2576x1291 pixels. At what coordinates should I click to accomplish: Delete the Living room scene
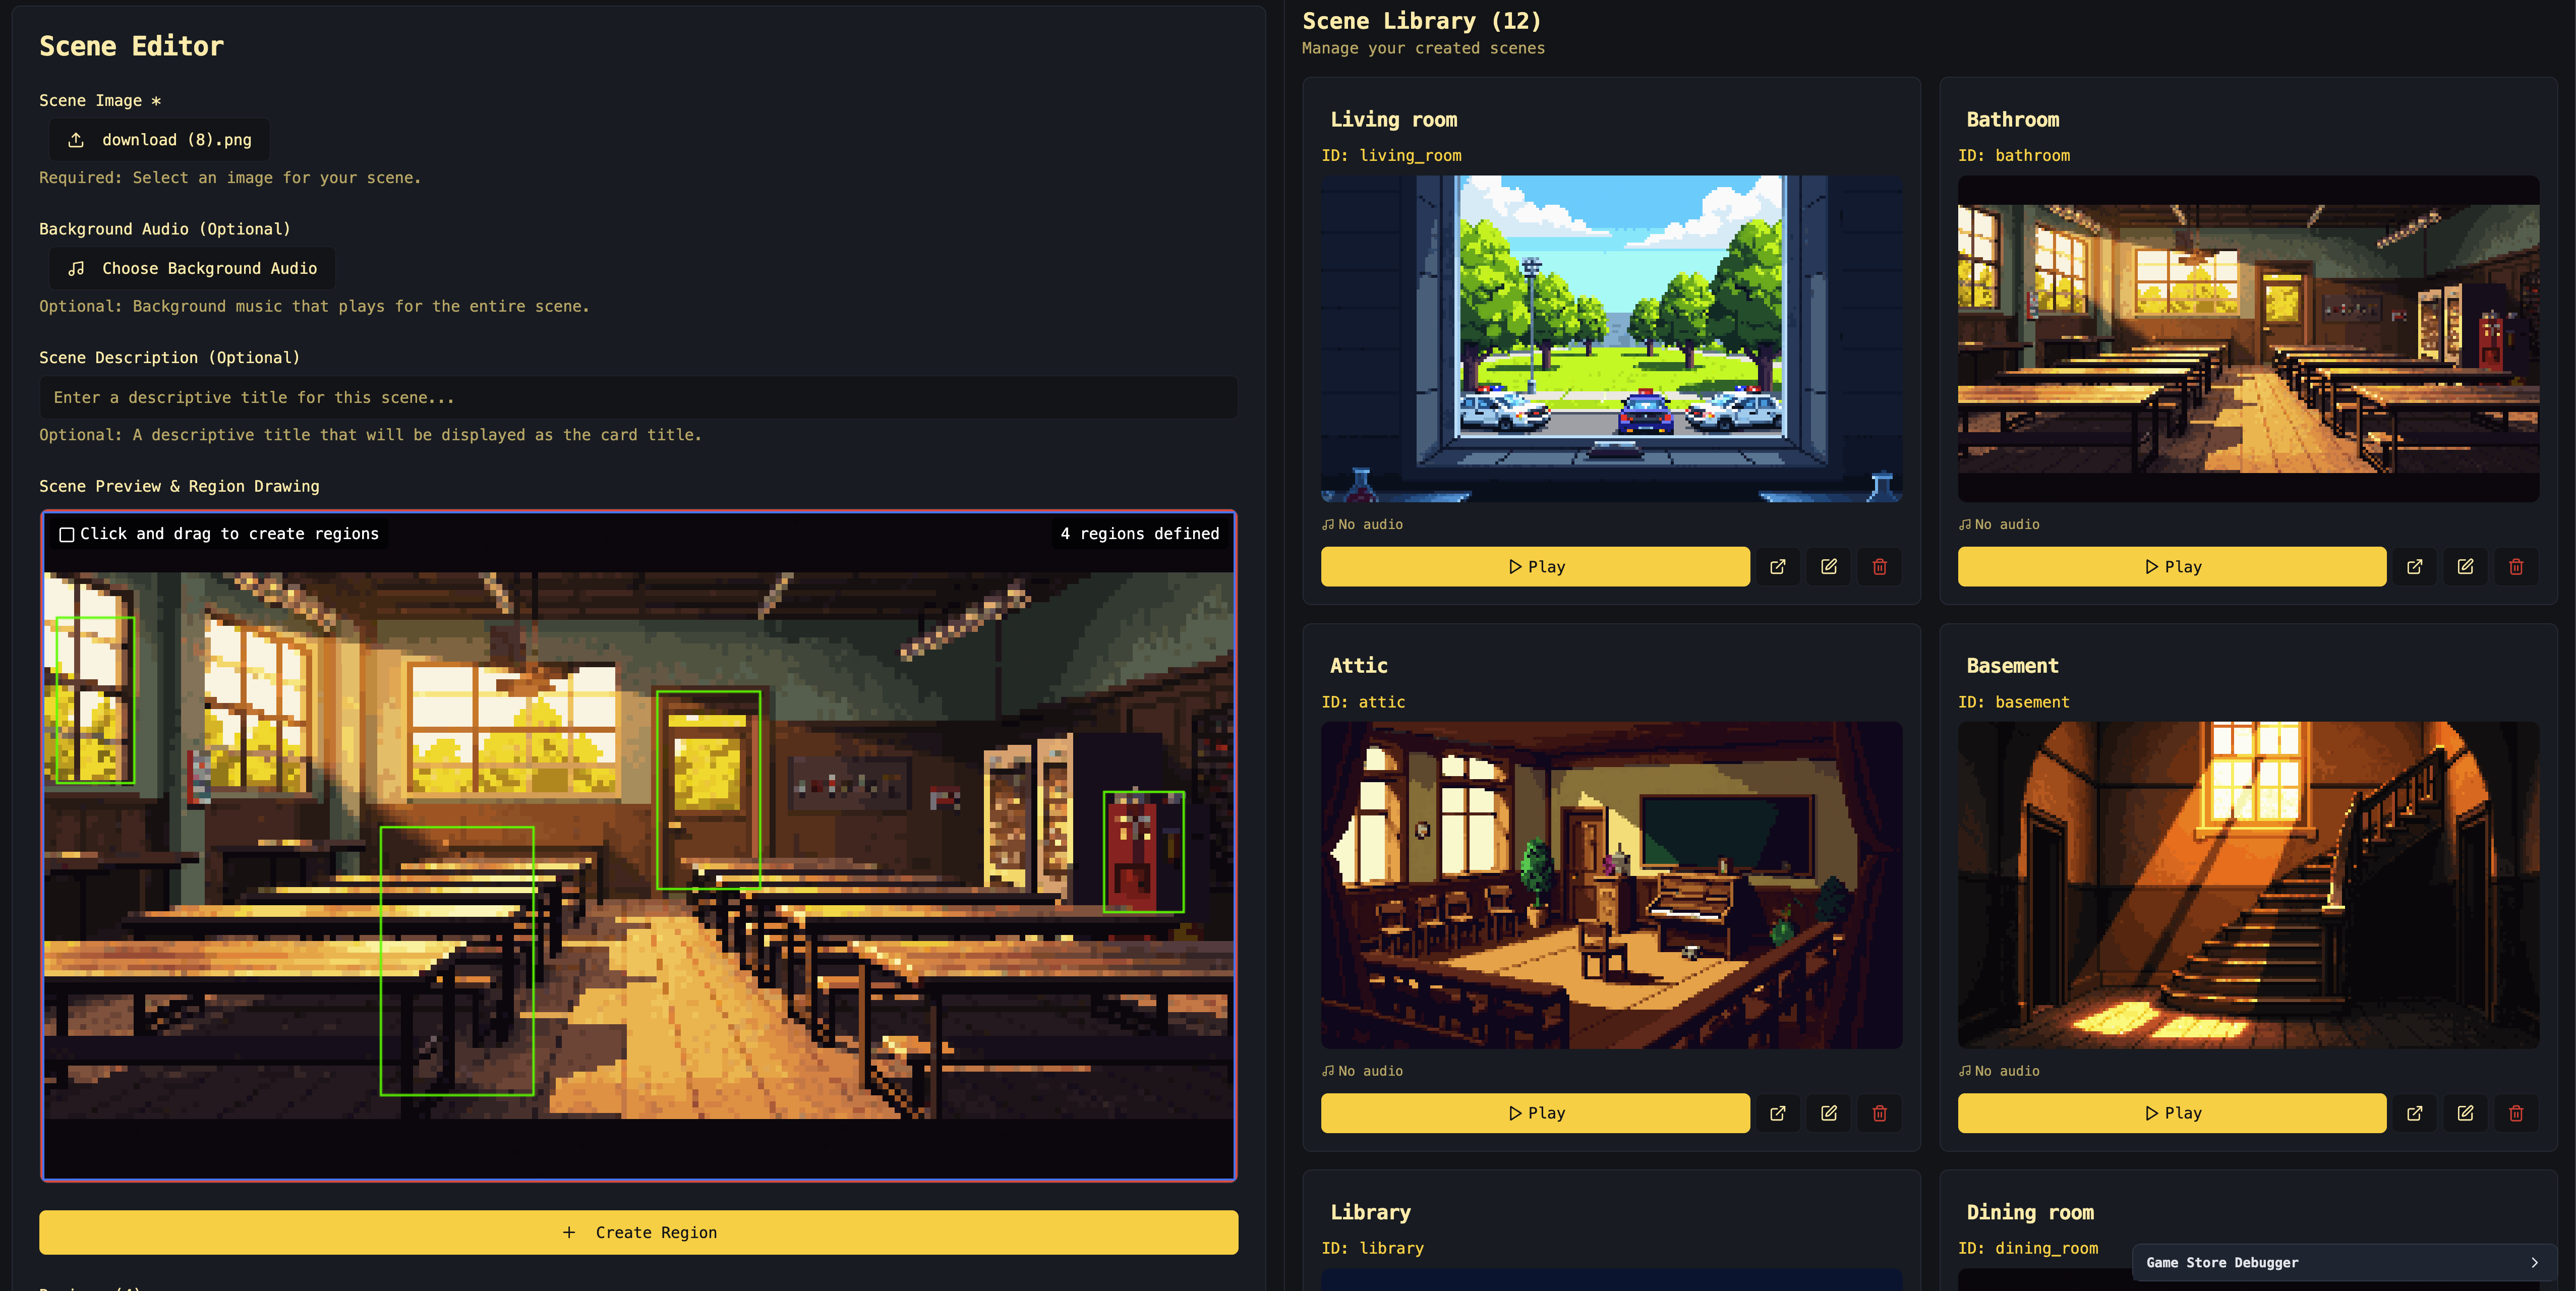pyautogui.click(x=1879, y=567)
